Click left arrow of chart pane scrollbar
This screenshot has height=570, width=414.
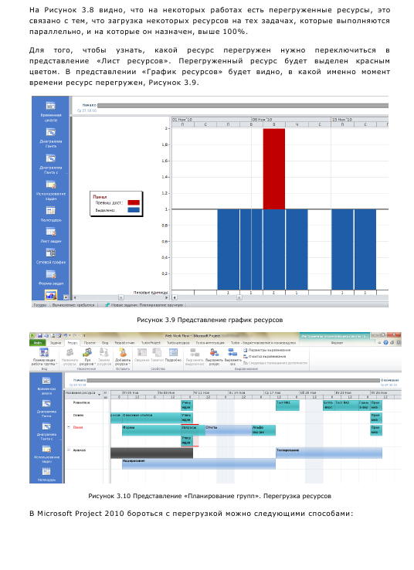coord(175,297)
